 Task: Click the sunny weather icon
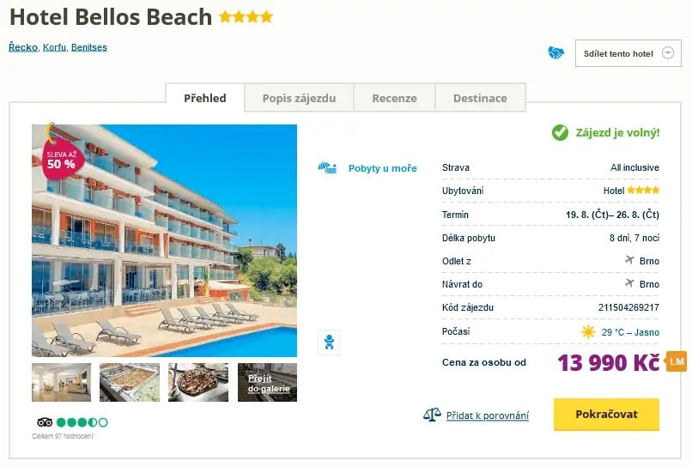(587, 332)
